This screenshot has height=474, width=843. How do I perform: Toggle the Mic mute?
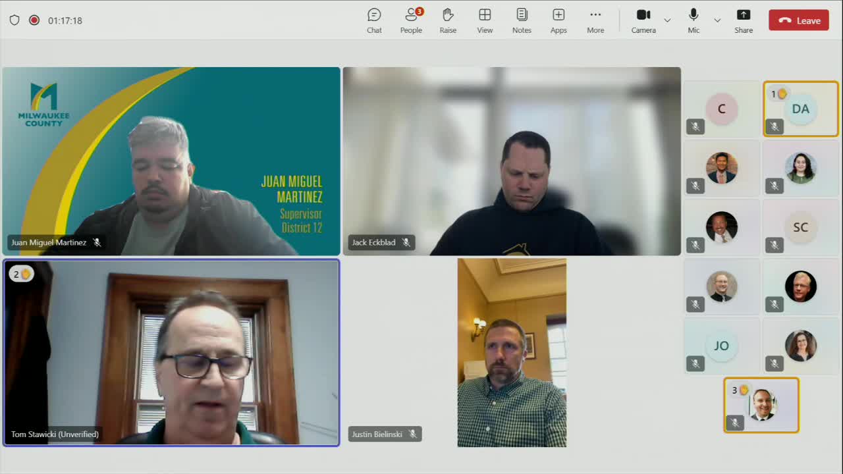pyautogui.click(x=693, y=21)
